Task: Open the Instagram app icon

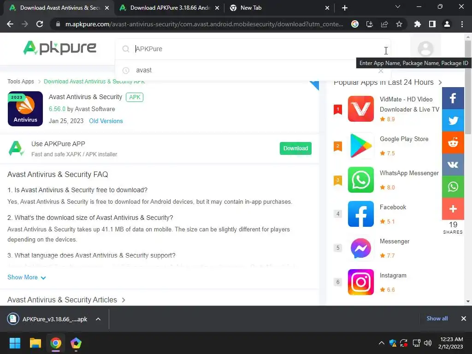Action: tap(360, 282)
